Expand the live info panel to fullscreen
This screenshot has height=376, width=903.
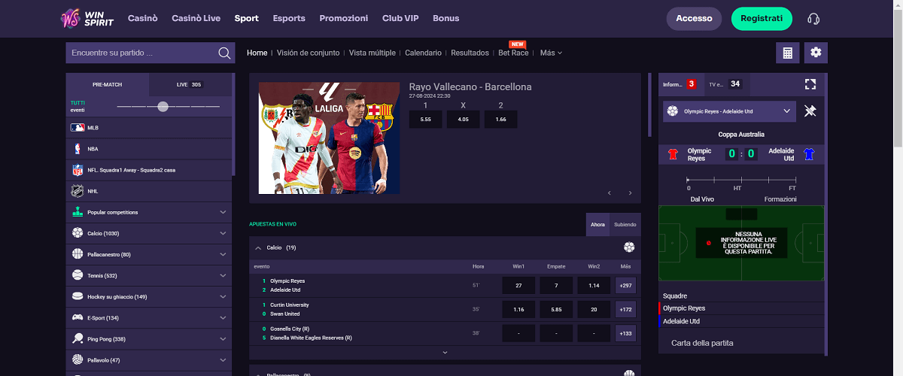click(810, 84)
